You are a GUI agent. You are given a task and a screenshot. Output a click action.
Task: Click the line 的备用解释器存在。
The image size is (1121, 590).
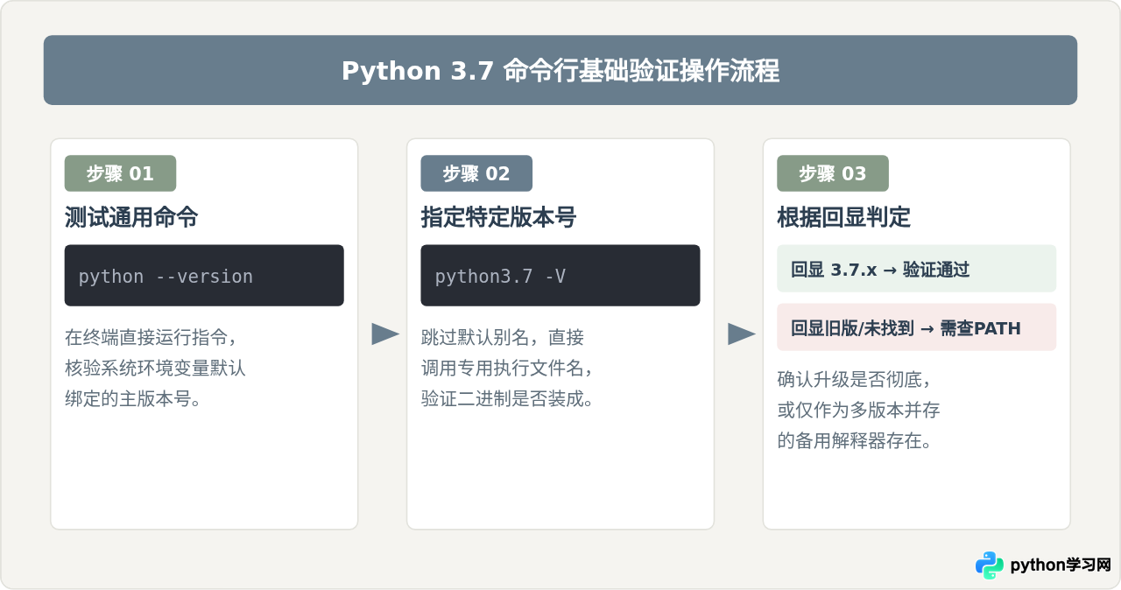pos(855,440)
